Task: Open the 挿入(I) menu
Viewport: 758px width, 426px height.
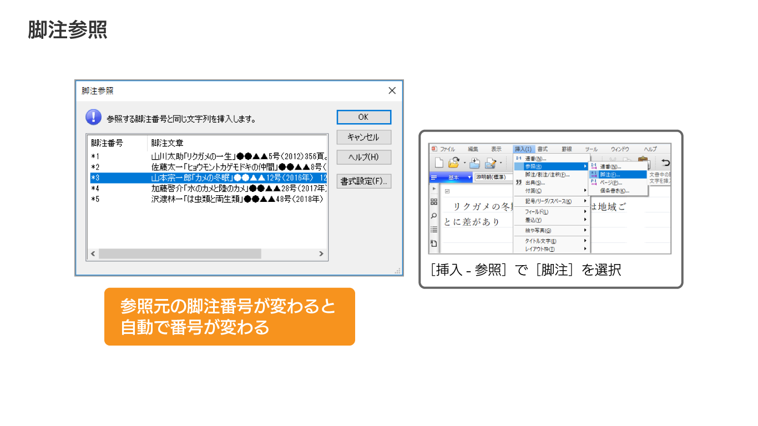Action: pyautogui.click(x=523, y=149)
